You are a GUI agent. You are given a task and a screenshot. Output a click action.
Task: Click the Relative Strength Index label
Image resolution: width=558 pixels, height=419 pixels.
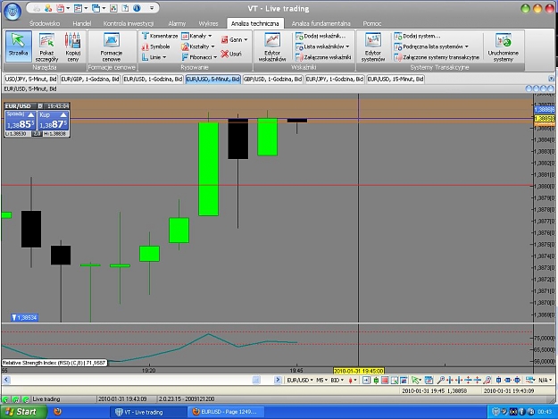coord(54,363)
